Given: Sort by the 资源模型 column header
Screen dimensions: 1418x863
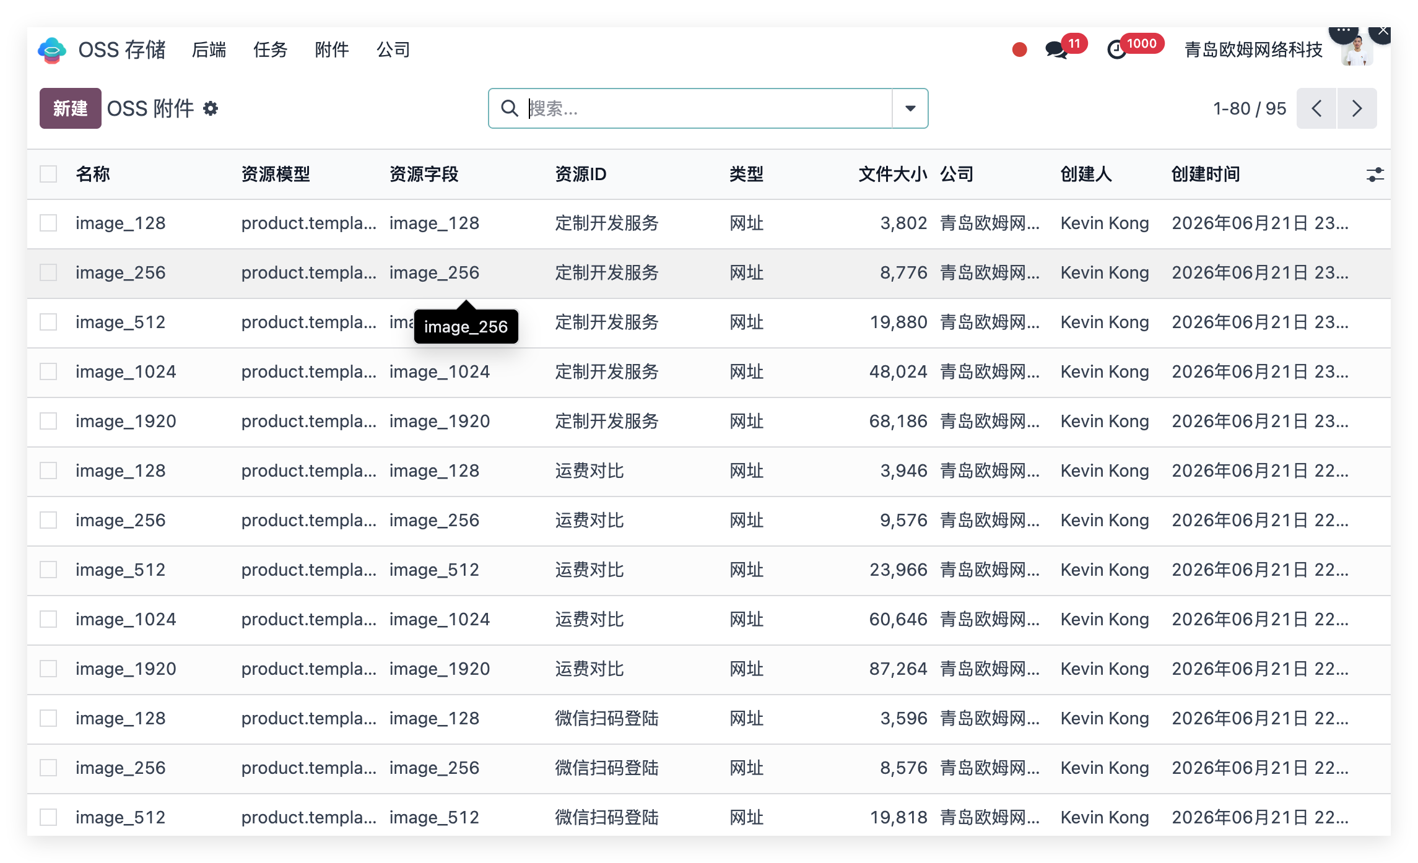Looking at the screenshot, I should click(x=276, y=174).
